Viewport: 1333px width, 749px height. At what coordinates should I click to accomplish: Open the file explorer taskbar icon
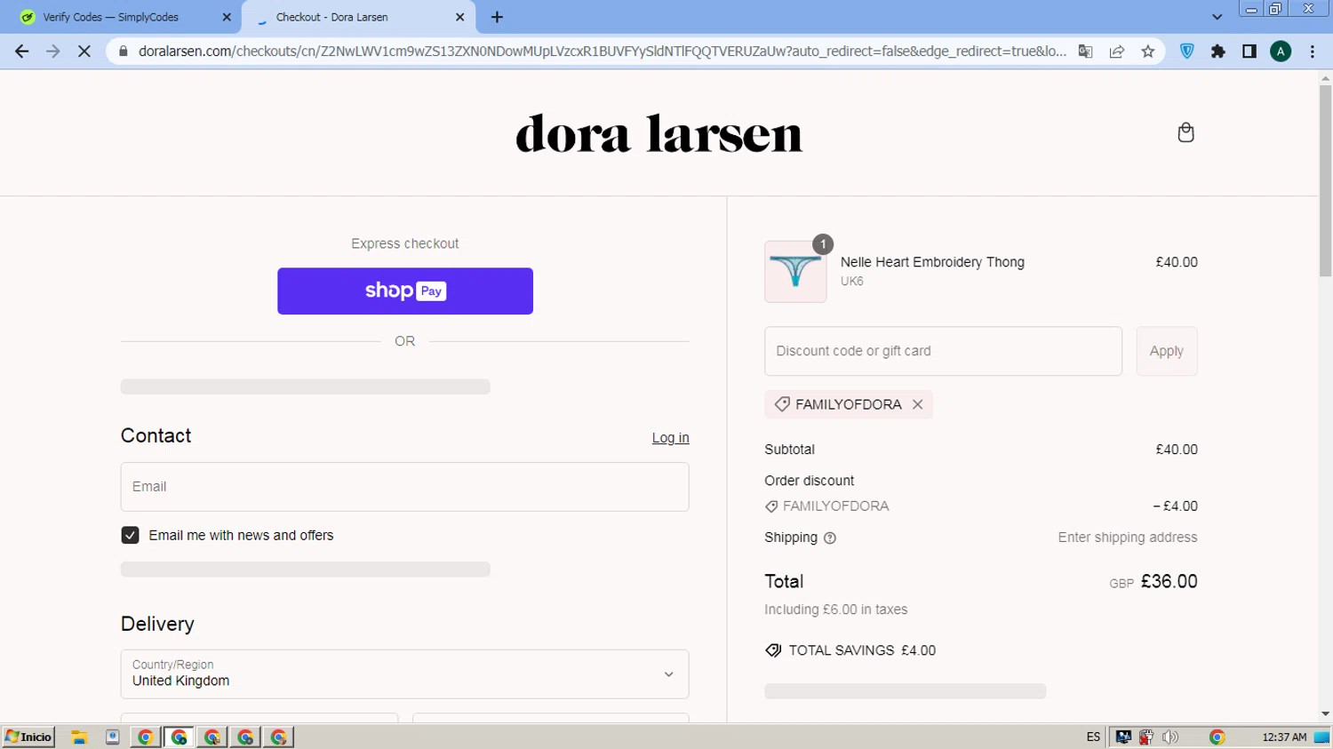point(79,737)
